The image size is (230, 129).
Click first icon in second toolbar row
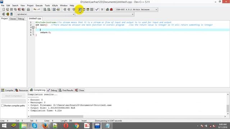click(x=4, y=14)
